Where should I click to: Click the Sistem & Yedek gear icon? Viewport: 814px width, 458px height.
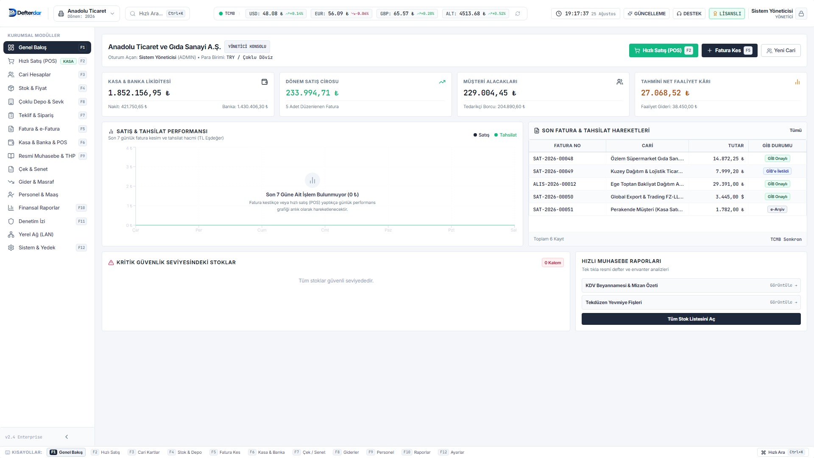click(11, 248)
